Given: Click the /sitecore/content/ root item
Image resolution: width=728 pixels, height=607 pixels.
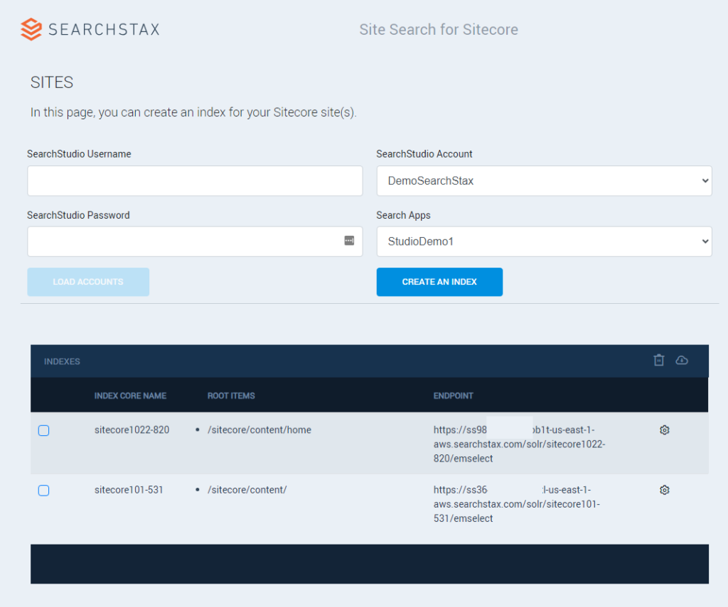Looking at the screenshot, I should [x=247, y=490].
